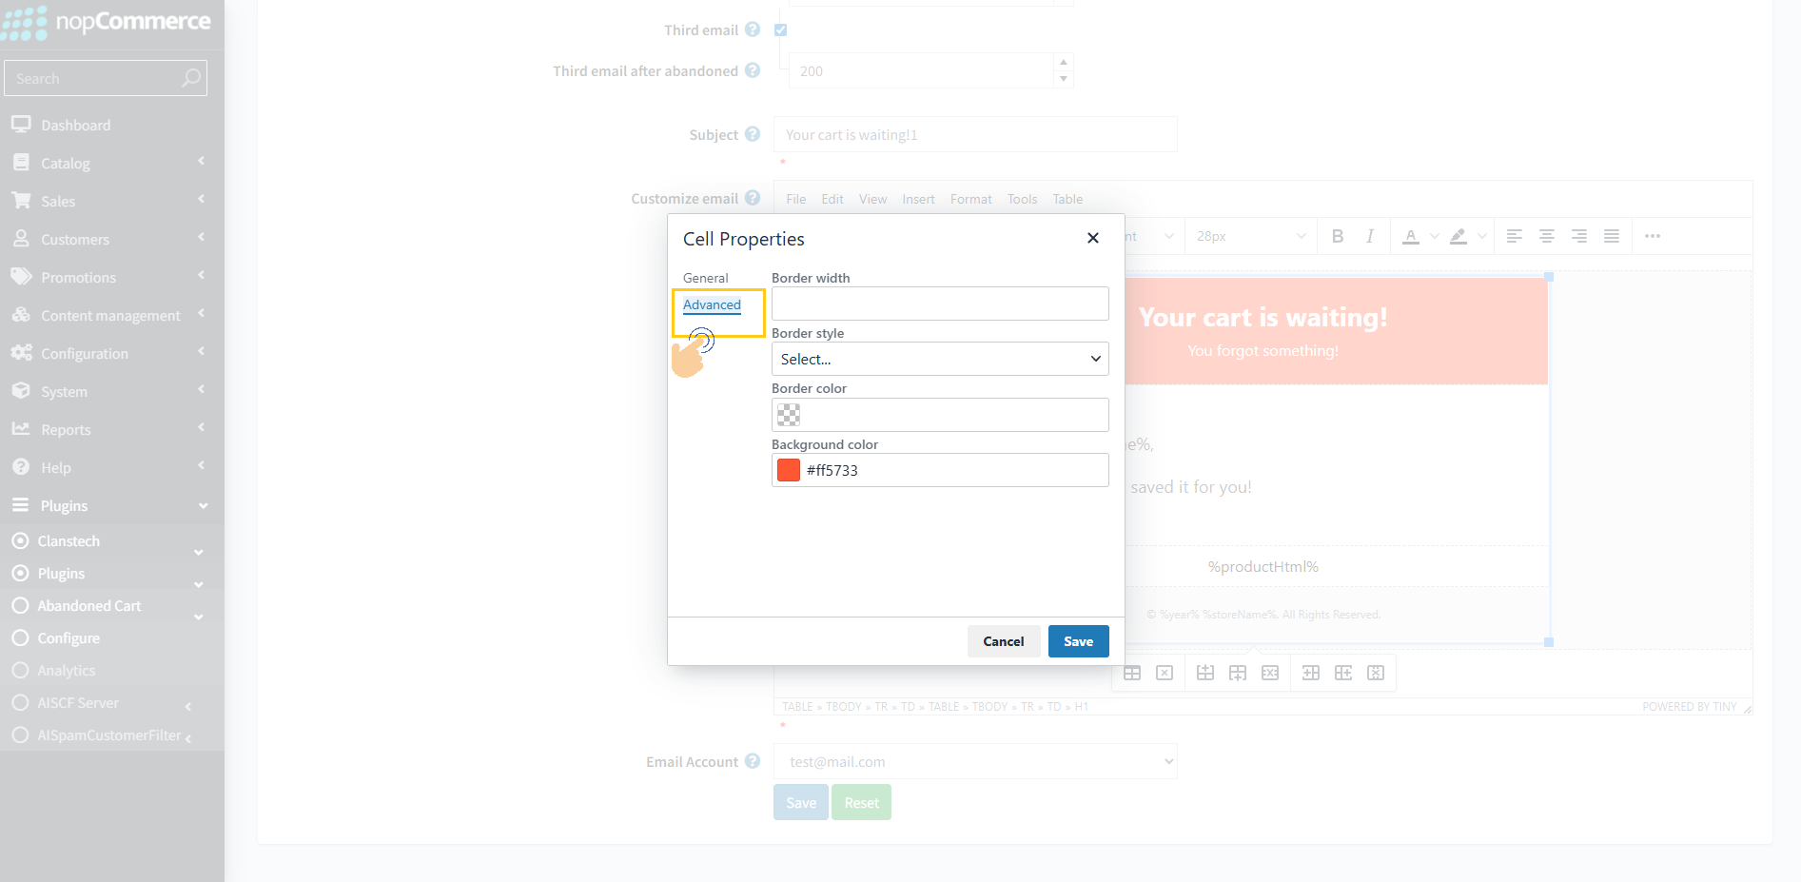Click Save in the Cell Properties dialog

[x=1078, y=641]
